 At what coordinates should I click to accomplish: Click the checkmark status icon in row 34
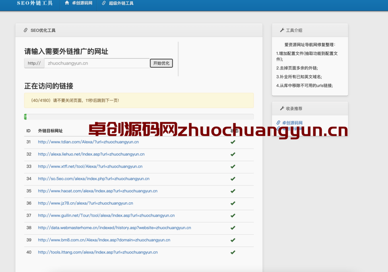(233, 179)
